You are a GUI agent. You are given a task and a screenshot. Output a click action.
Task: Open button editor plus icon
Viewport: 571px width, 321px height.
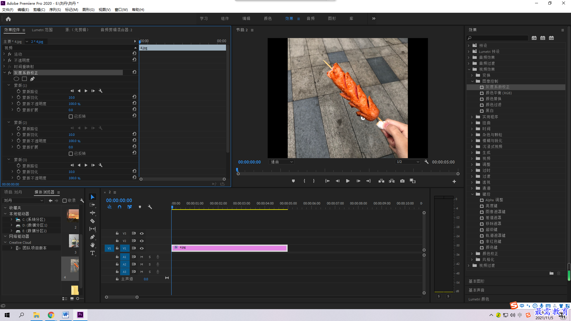tap(454, 181)
